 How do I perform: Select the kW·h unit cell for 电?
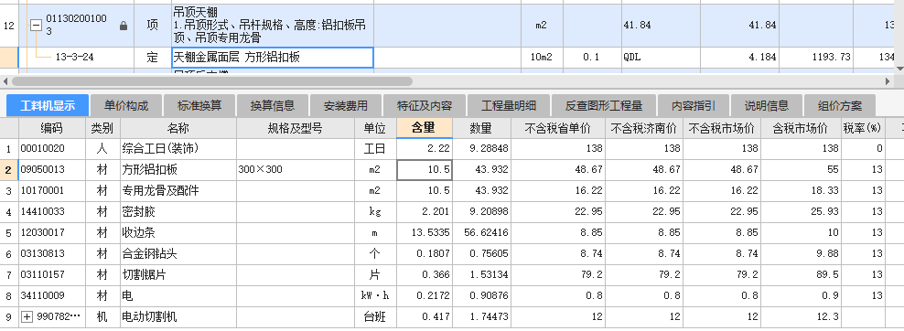375,296
